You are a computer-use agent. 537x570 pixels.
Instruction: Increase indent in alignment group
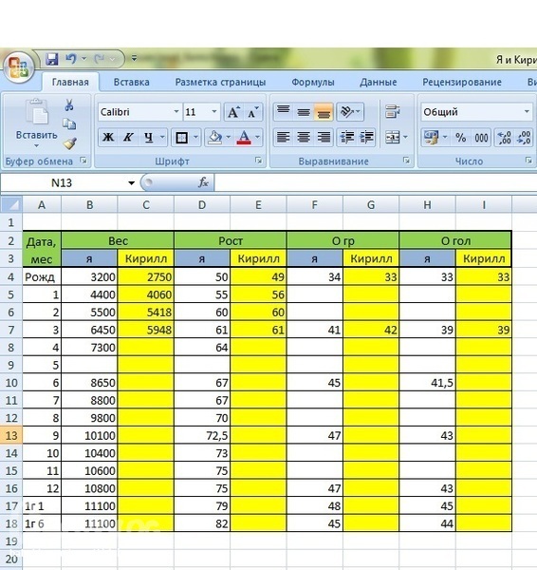click(367, 138)
